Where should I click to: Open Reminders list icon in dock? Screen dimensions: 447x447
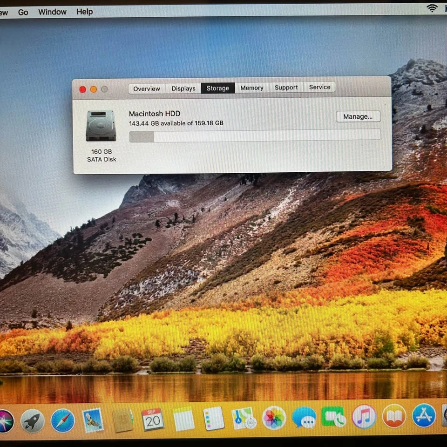coord(214,419)
